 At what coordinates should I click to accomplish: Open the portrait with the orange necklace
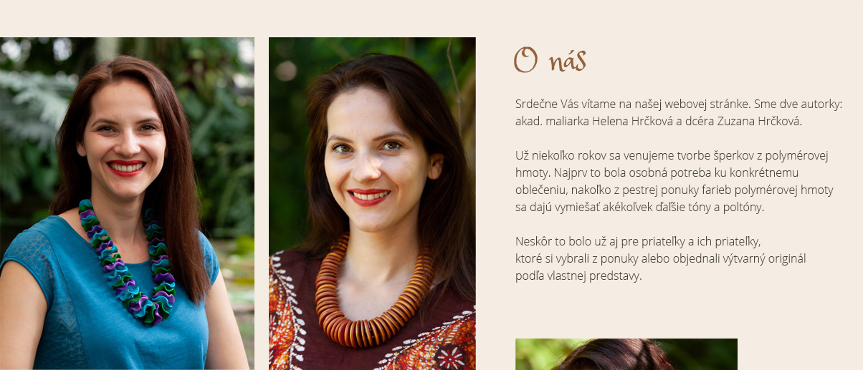click(x=372, y=203)
